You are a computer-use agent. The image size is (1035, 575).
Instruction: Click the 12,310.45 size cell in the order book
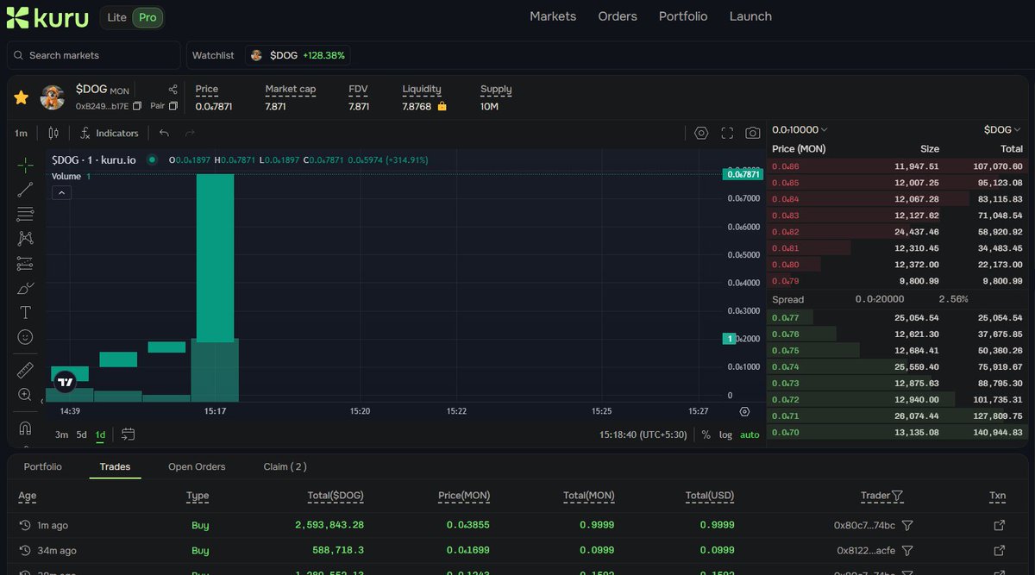click(x=917, y=248)
